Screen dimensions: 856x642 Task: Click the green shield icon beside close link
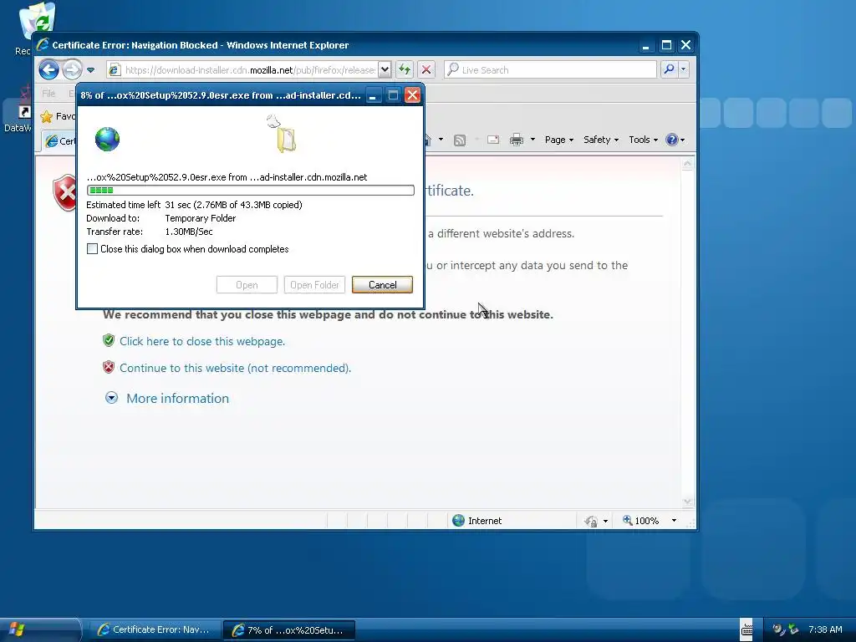point(109,341)
